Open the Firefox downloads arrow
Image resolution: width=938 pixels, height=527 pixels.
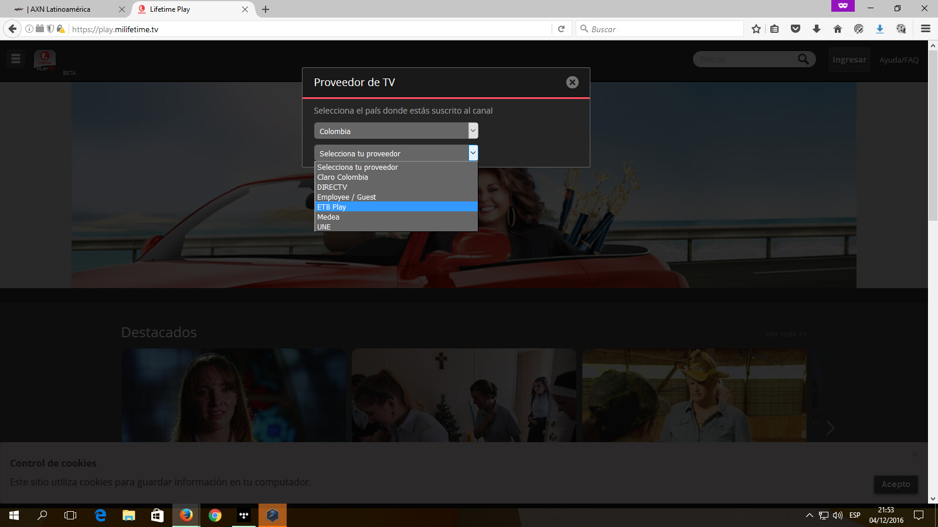coord(817,29)
